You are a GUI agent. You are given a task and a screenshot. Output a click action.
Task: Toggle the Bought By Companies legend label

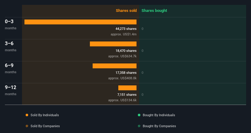[159, 126]
